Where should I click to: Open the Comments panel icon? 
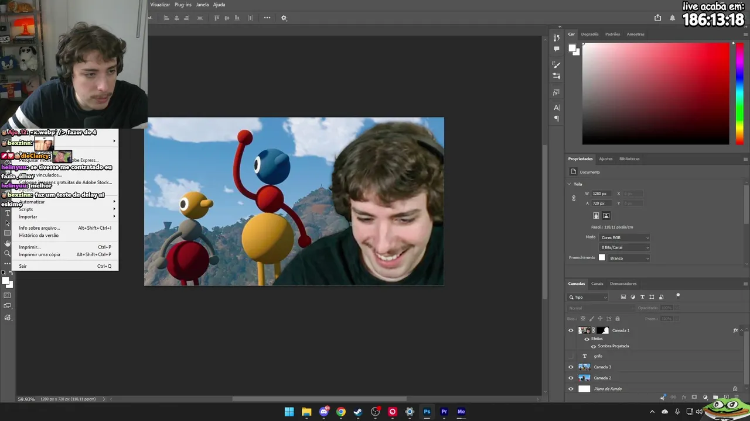(557, 49)
